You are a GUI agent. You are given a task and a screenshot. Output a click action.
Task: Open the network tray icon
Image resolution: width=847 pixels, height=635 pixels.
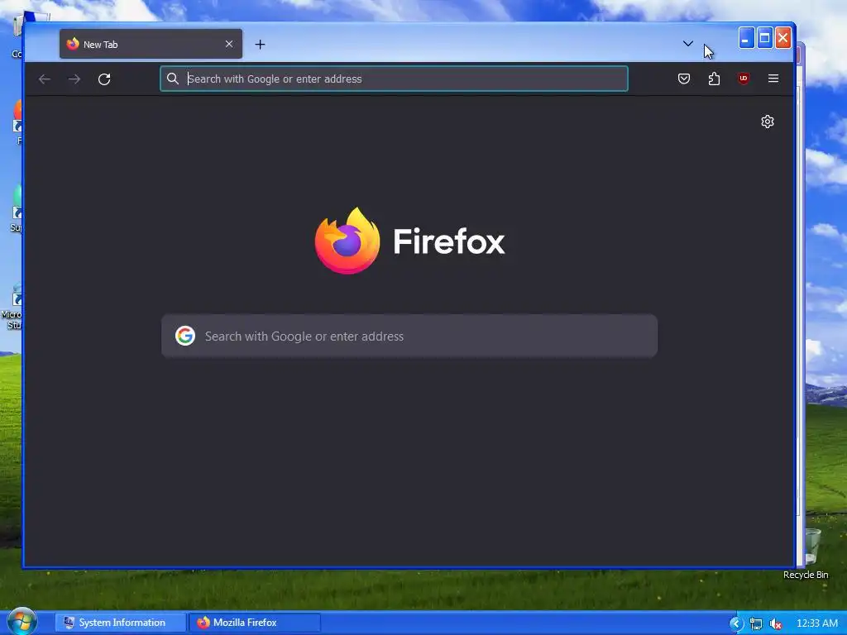coord(756,624)
